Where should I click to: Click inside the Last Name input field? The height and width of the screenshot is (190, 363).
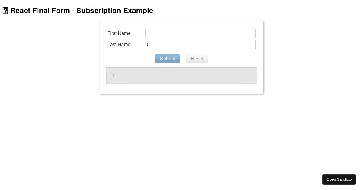tap(204, 44)
